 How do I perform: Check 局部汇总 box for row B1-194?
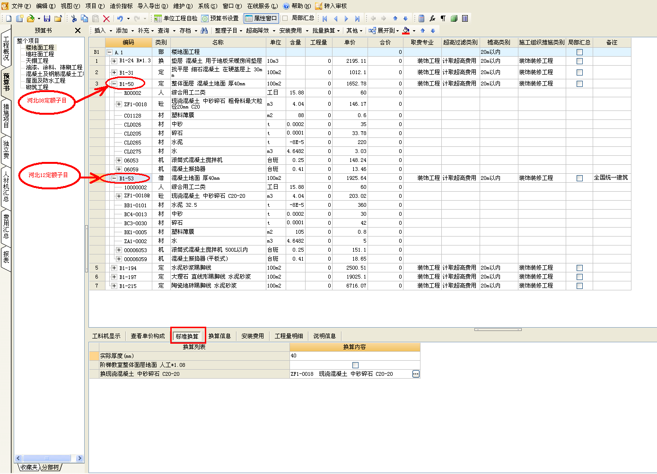579,268
